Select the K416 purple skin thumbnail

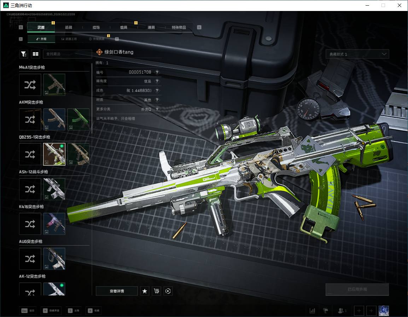click(x=54, y=224)
